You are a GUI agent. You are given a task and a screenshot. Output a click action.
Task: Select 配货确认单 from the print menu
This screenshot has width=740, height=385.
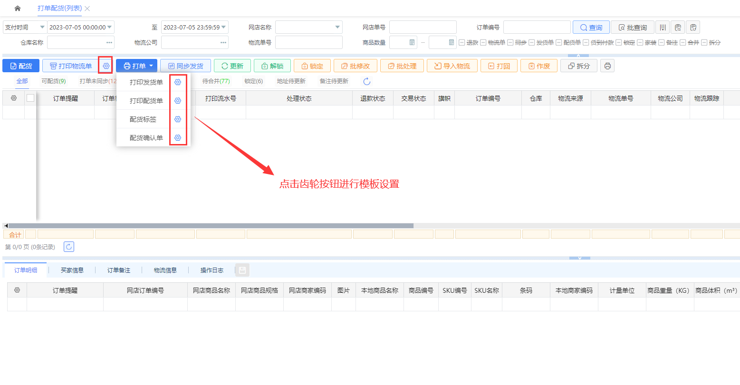click(x=146, y=138)
